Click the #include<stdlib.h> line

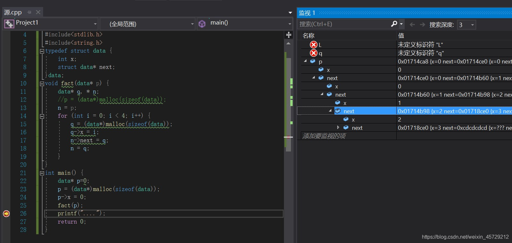coord(74,34)
